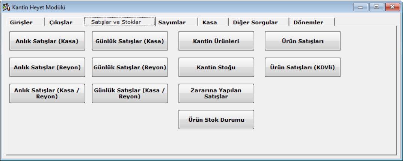Open the Kantin Stoğu button
The height and width of the screenshot is (161, 403).
point(216,67)
